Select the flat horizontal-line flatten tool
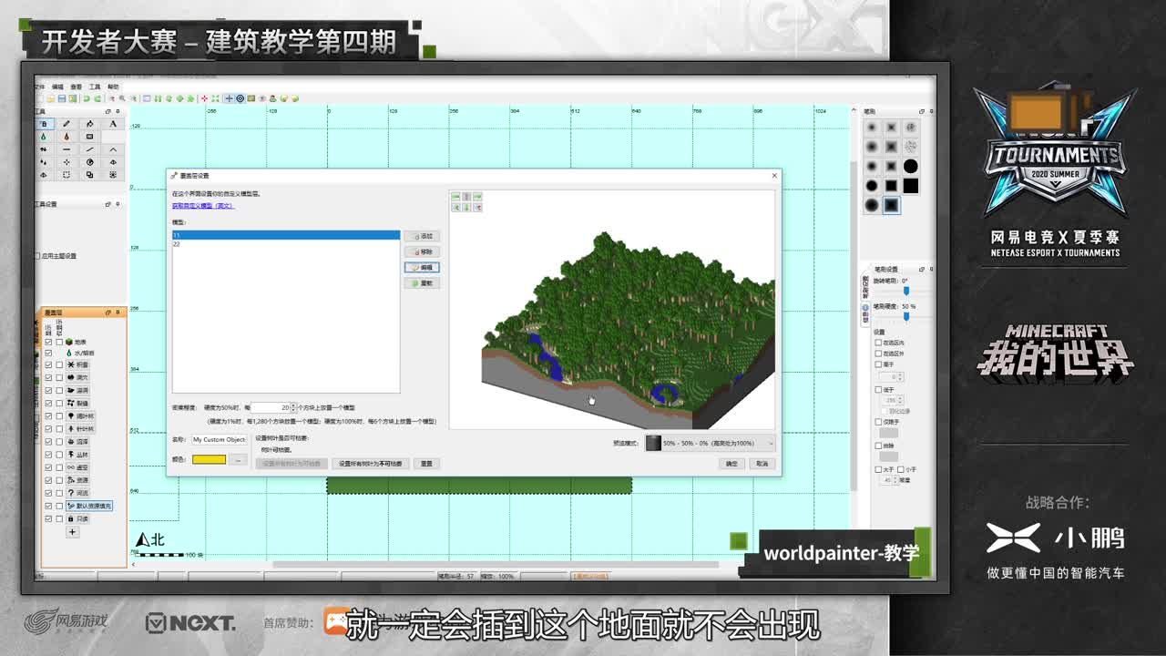 click(x=66, y=149)
